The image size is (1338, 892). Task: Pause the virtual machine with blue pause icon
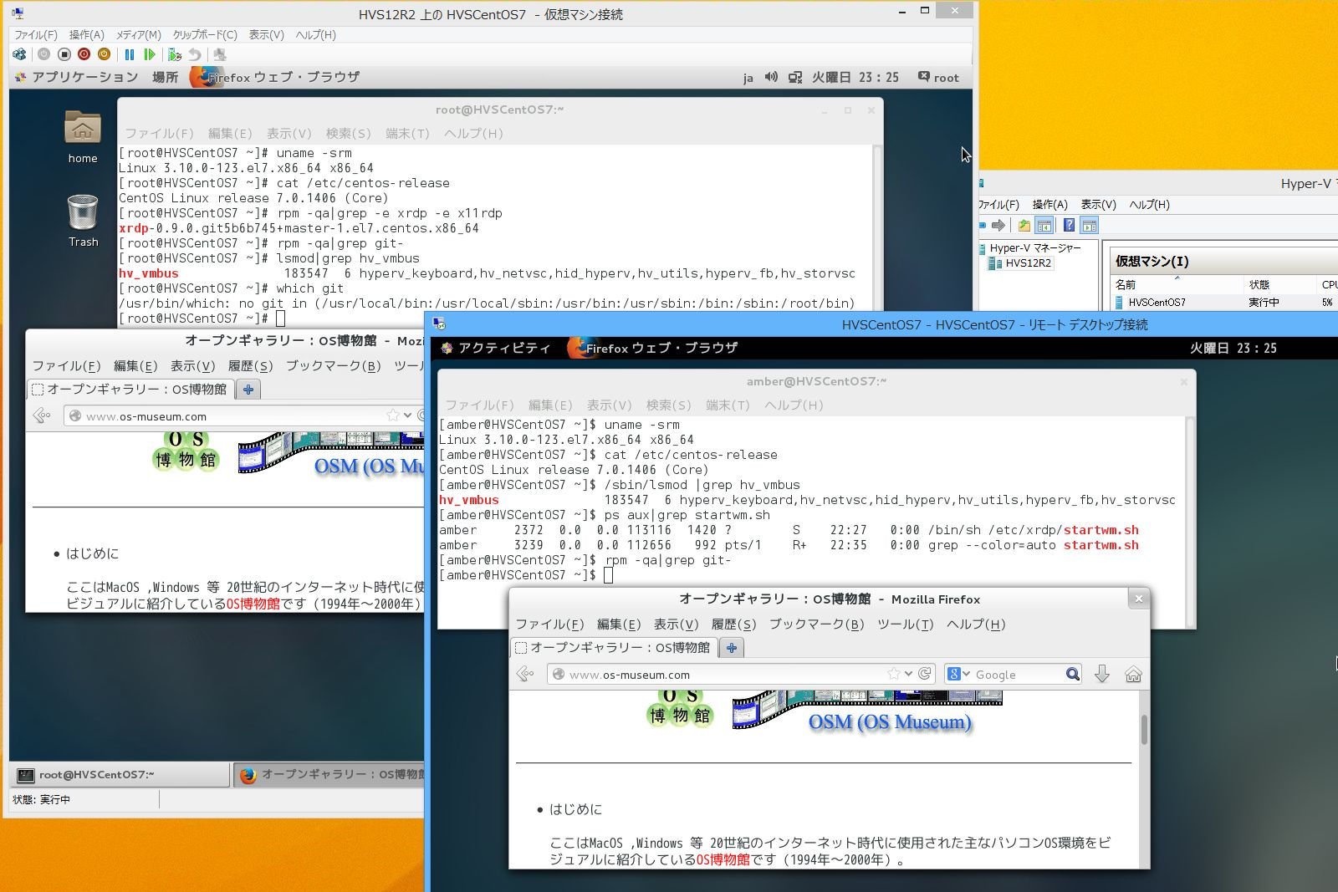coord(130,54)
